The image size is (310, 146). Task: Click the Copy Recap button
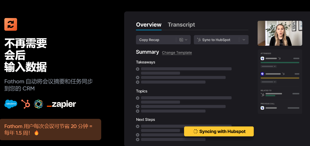click(163, 40)
